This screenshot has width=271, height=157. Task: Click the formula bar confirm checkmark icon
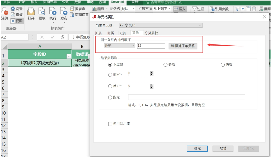[x=52, y=37]
